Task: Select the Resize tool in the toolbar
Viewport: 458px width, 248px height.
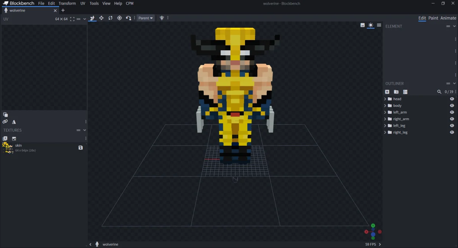Action: pyautogui.click(x=101, y=18)
